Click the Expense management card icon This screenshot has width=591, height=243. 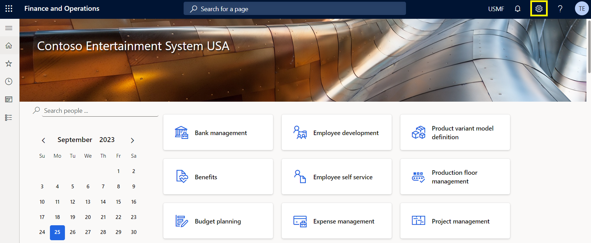pyautogui.click(x=300, y=221)
